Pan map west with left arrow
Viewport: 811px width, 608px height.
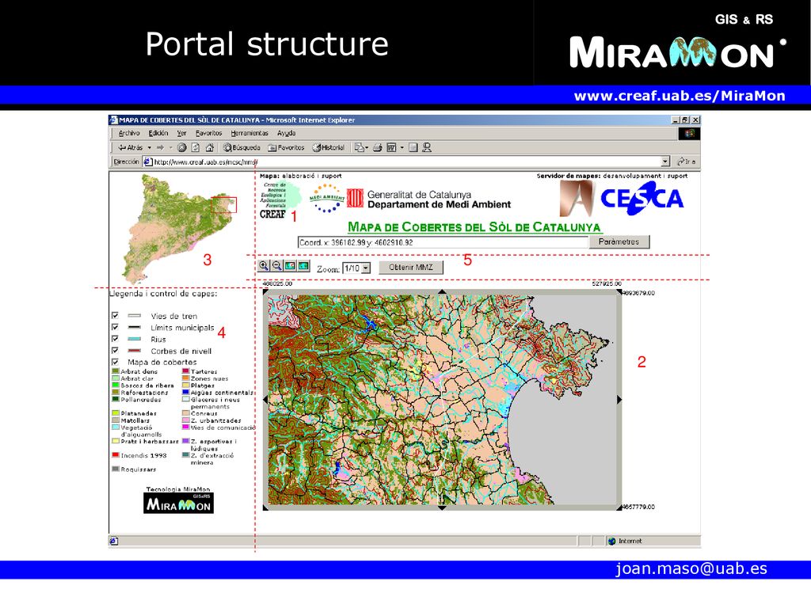(266, 400)
